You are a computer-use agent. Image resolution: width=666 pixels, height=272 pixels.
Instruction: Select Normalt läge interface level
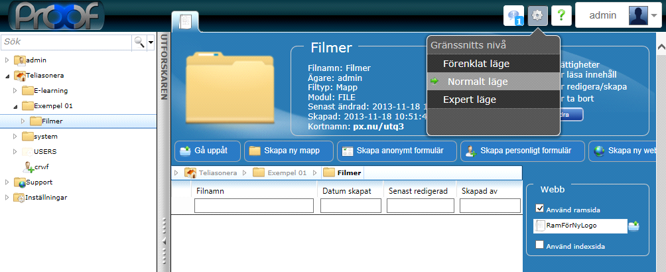[478, 82]
